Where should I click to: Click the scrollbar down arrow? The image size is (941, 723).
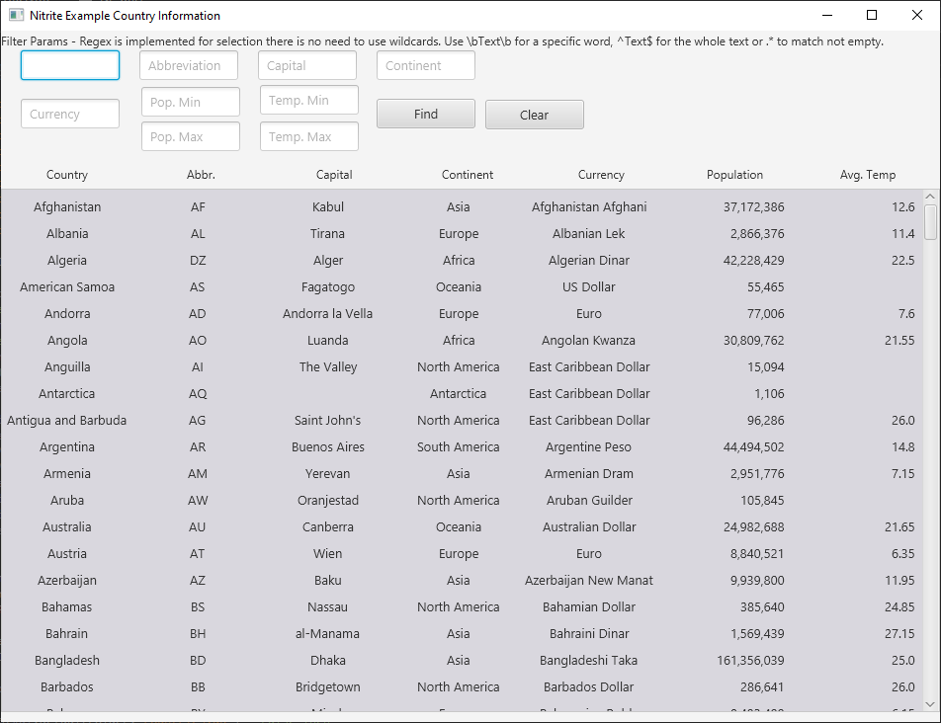pyautogui.click(x=930, y=703)
